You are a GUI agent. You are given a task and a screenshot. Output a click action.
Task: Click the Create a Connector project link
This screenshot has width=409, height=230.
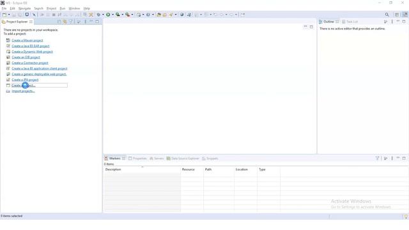(30, 63)
